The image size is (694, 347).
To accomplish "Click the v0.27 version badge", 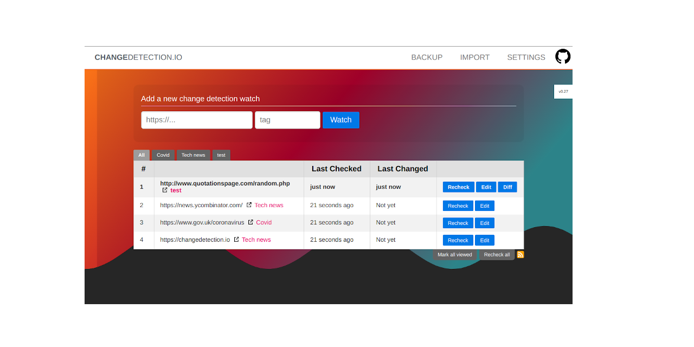I will point(563,92).
